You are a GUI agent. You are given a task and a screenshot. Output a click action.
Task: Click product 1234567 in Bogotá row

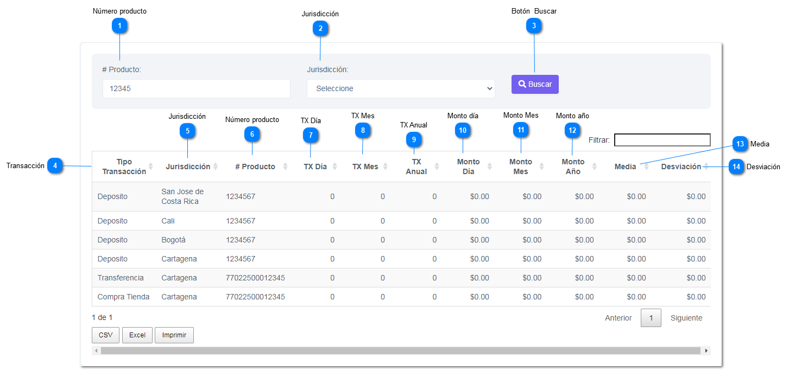tap(241, 240)
